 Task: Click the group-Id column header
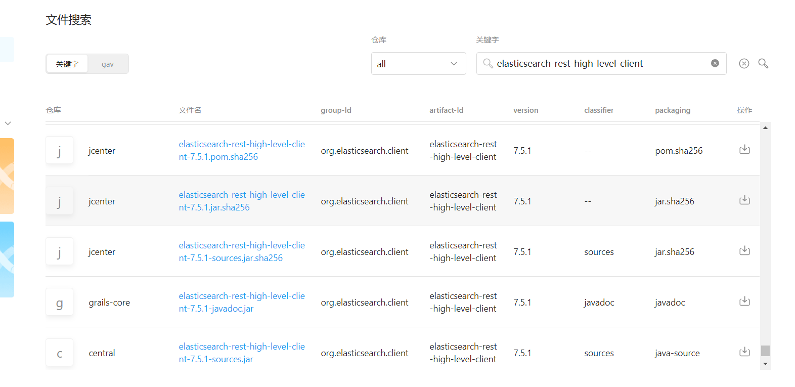336,110
